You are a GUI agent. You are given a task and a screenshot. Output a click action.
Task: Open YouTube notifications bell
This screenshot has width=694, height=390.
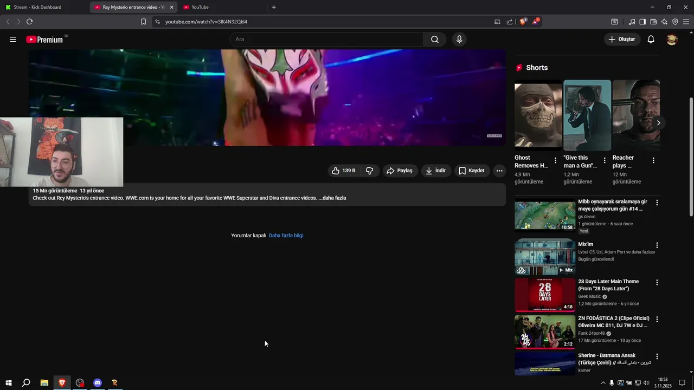coord(651,40)
